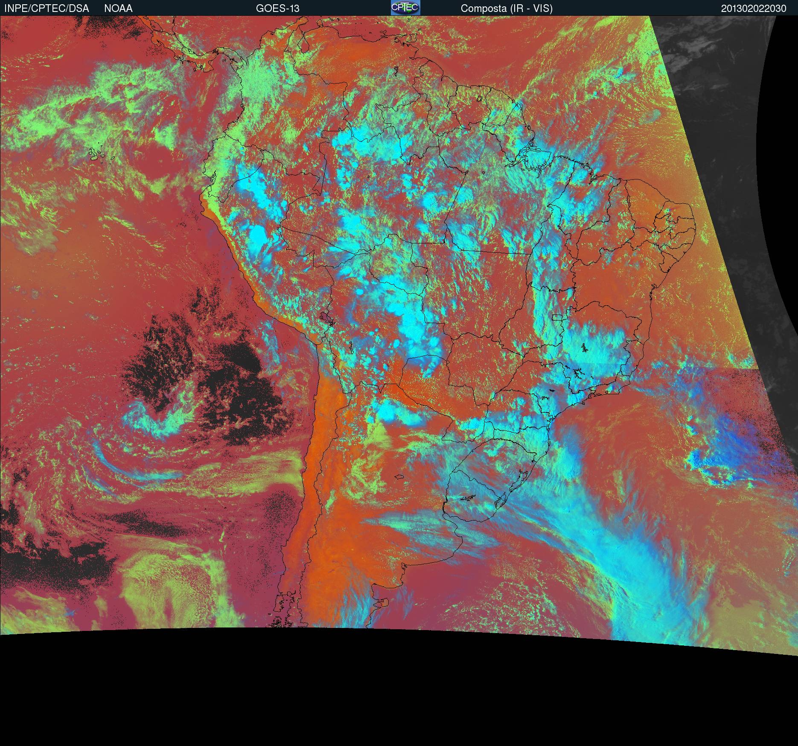Select the INPE/CPTEC/DSA header text
Viewport: 798px width, 746px height.
(47, 9)
